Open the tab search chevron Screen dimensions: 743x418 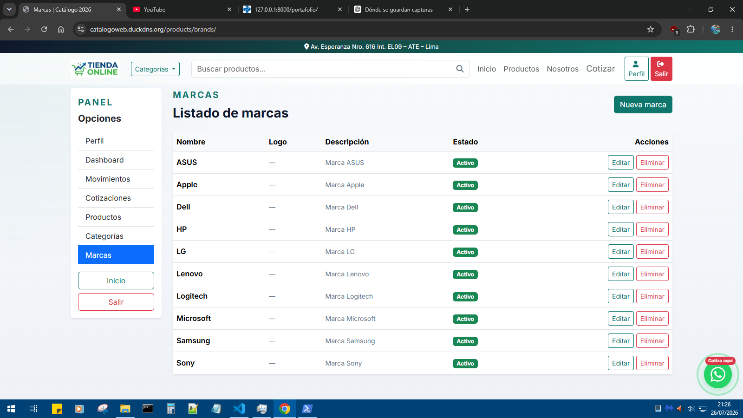pyautogui.click(x=9, y=9)
